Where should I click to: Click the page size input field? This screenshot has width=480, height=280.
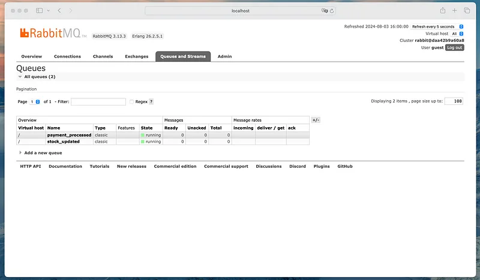[454, 101]
